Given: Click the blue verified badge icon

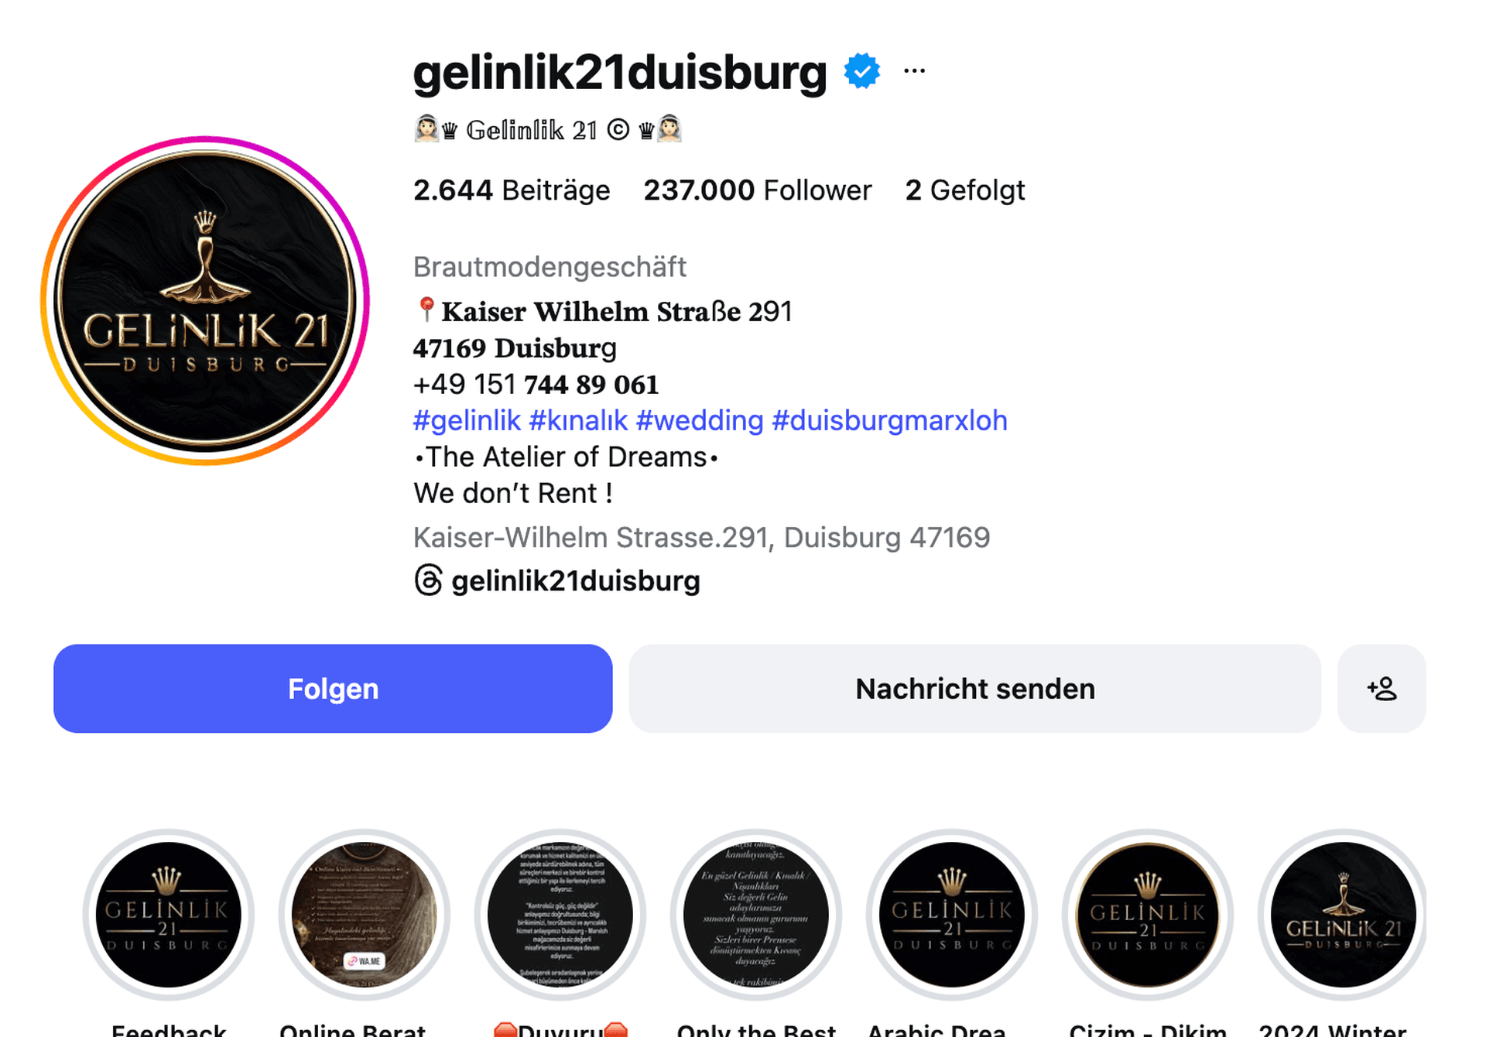Looking at the screenshot, I should coord(861,71).
